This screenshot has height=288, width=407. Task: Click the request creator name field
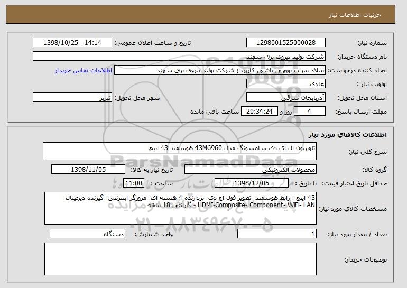220,70
